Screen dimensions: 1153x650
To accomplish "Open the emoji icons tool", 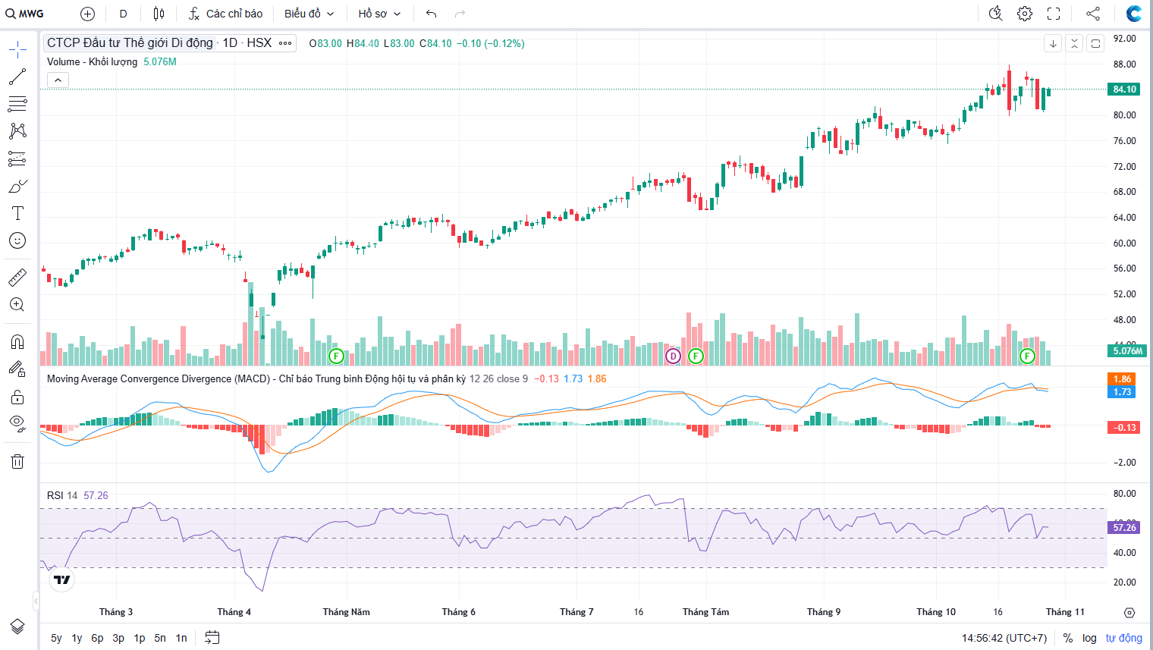I will pyautogui.click(x=17, y=240).
